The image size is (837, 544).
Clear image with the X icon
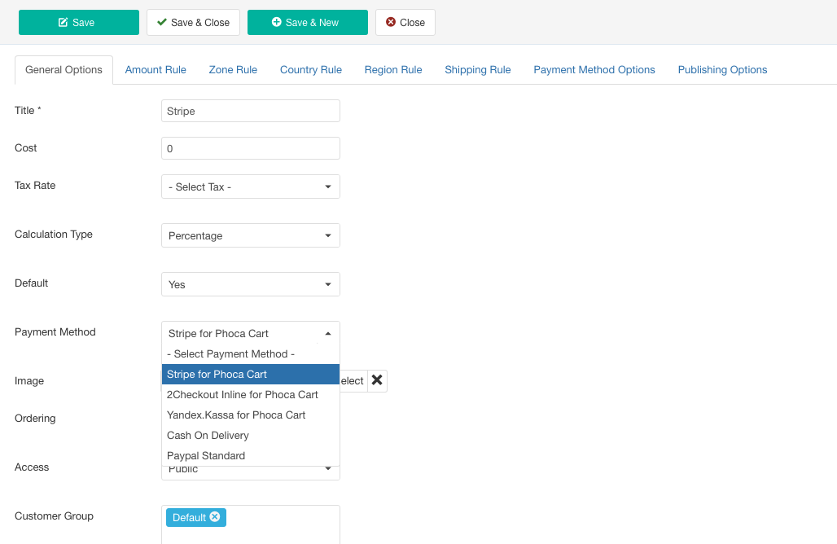coord(377,380)
